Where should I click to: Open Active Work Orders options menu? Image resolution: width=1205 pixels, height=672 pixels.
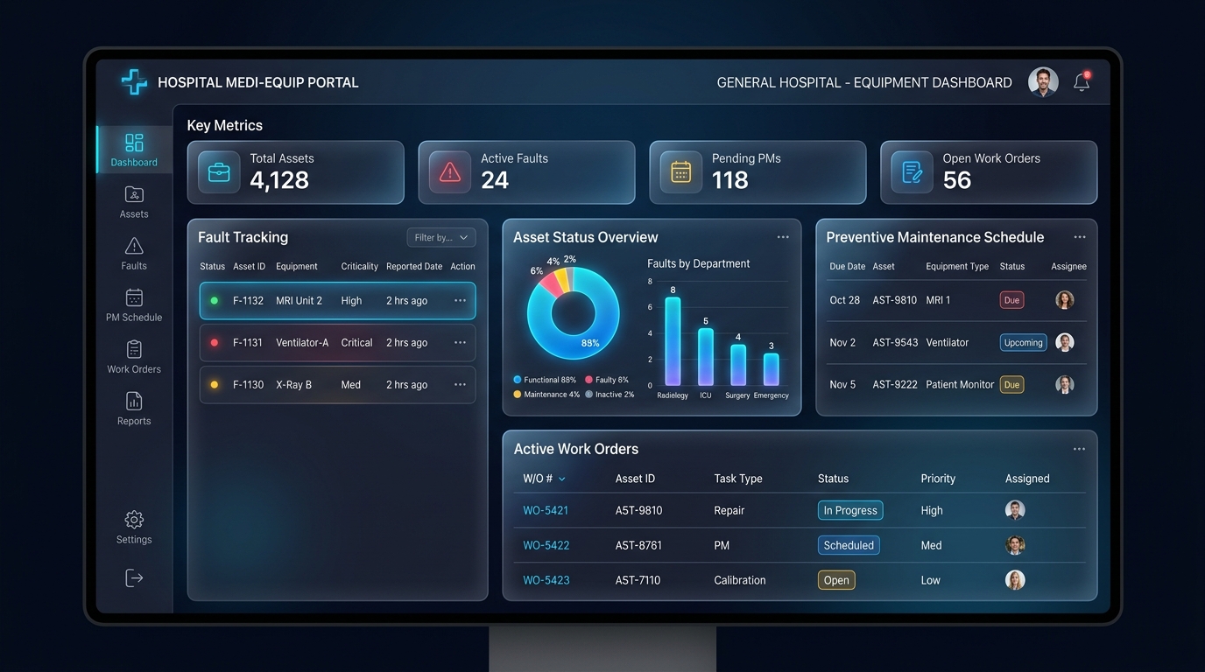[1079, 449]
